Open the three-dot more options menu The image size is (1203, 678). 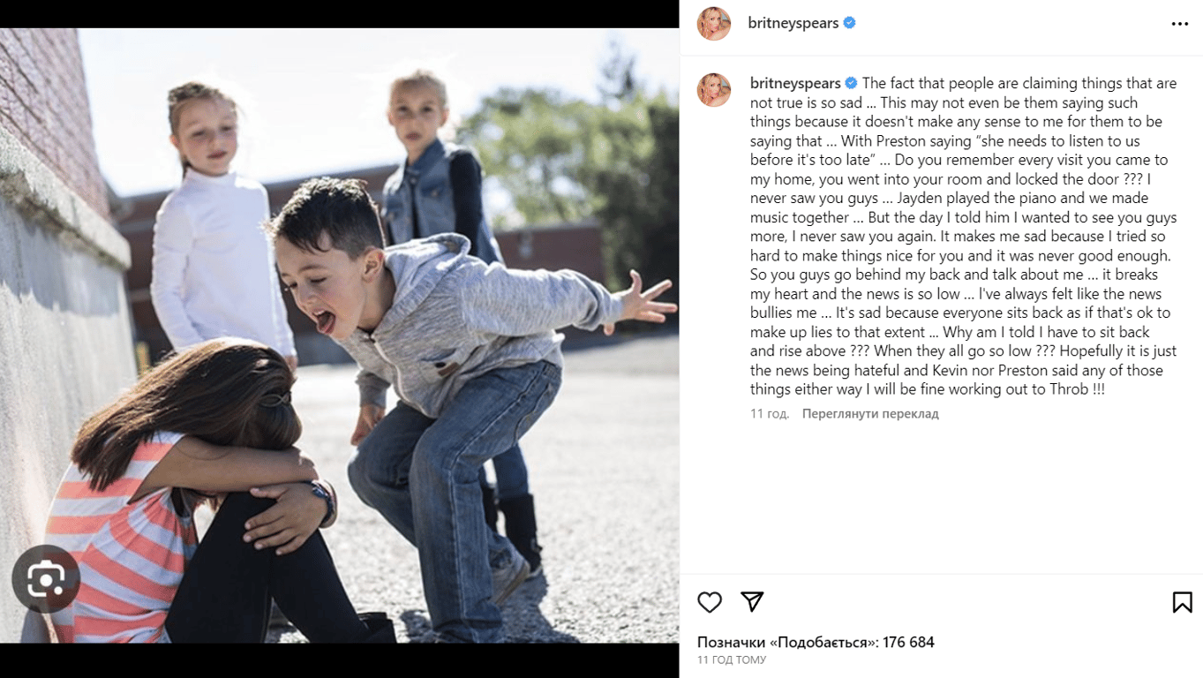pyautogui.click(x=1180, y=24)
